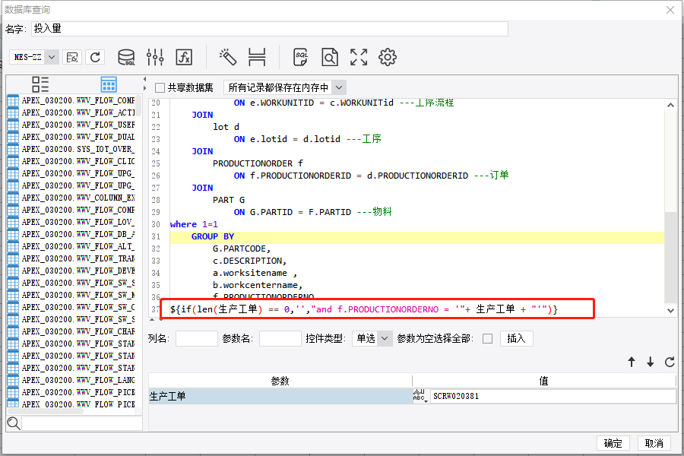The width and height of the screenshot is (684, 456).
Task: Click the sliders parameter settings icon
Action: click(155, 57)
